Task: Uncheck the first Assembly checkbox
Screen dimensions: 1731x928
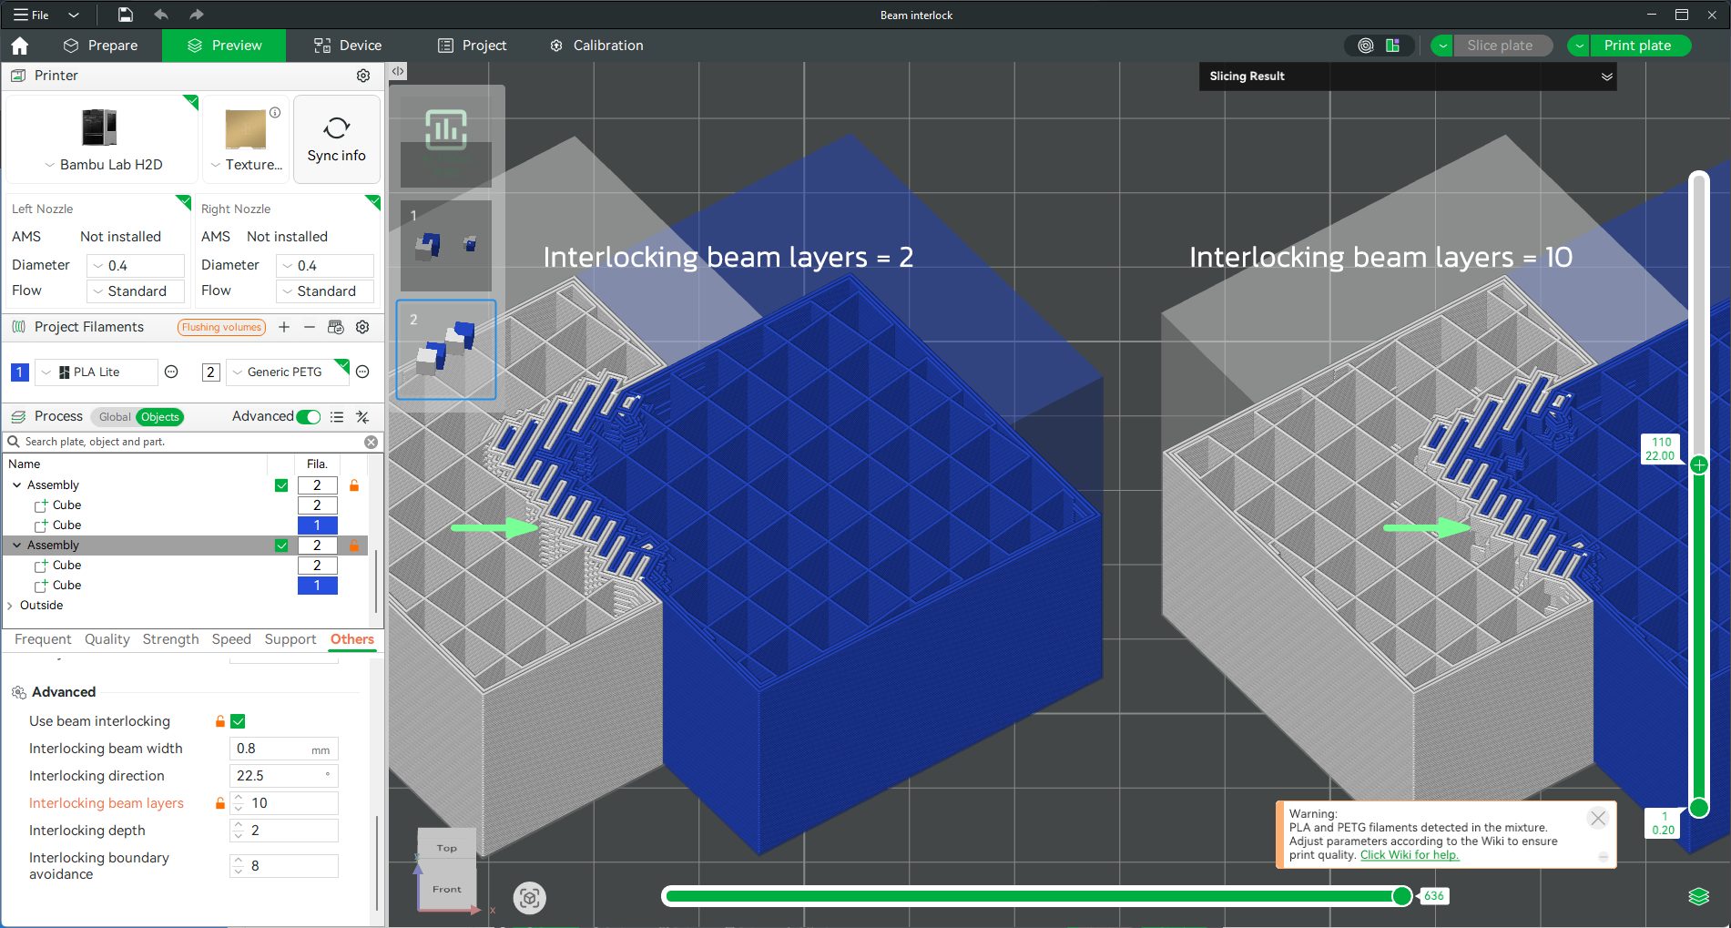Action: pos(281,485)
